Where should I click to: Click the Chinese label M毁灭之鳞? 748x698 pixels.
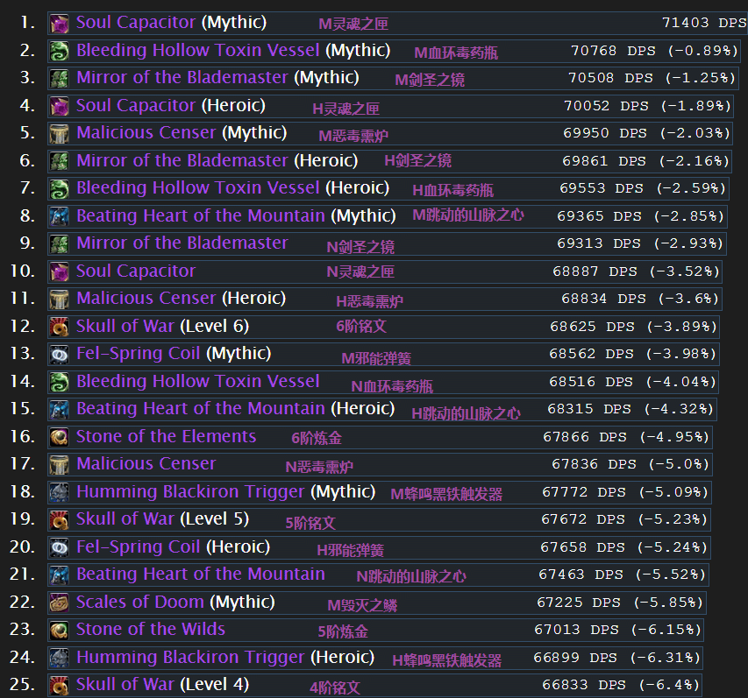(x=362, y=605)
